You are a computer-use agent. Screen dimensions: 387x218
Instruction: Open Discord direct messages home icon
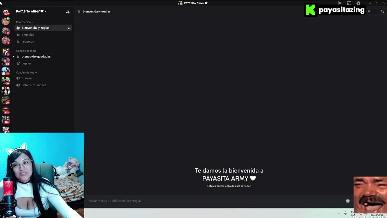[x=6, y=11]
